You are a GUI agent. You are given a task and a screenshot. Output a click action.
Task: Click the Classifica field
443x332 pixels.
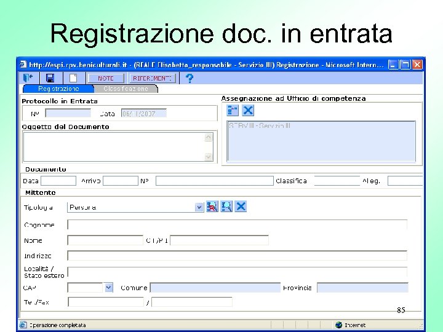point(337,181)
